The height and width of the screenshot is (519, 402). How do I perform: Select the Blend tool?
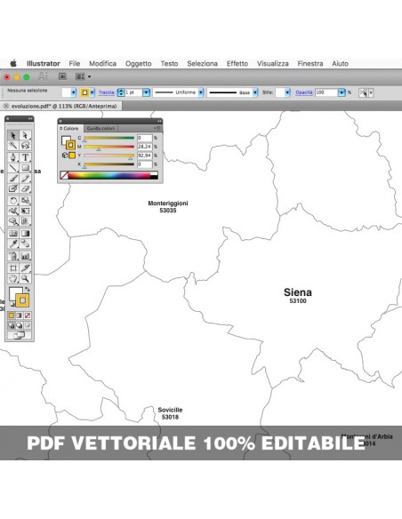25,244
